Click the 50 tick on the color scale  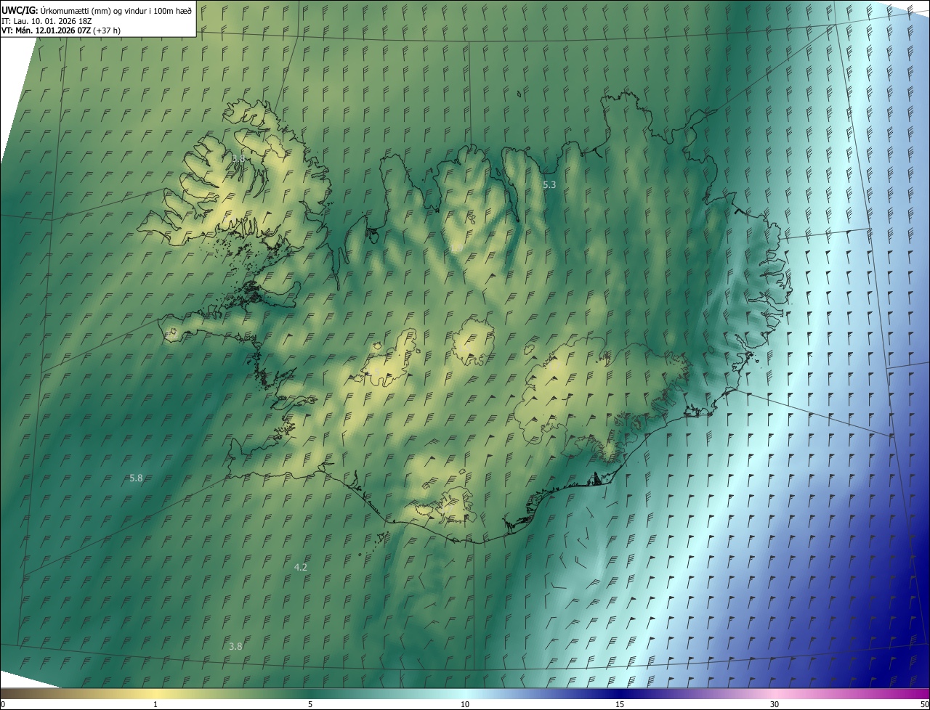coord(924,704)
